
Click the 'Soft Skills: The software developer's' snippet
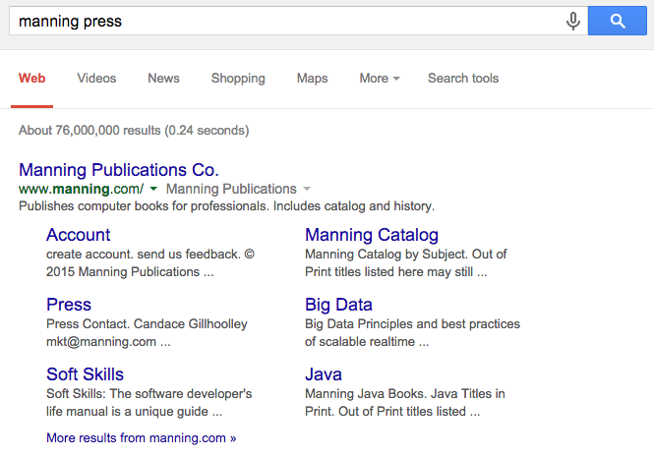coord(149,394)
